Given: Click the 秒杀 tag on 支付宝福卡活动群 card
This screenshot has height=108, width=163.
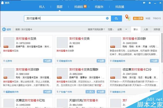Looking at the screenshot, I should pyautogui.click(x=138, y=47).
